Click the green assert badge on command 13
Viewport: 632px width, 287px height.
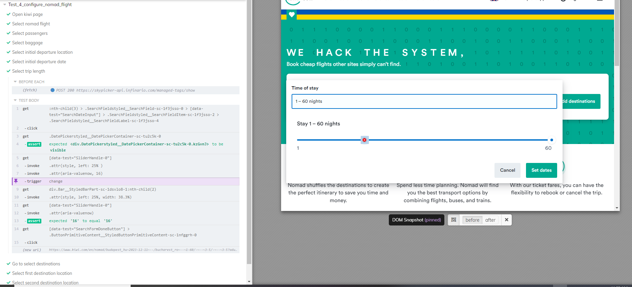pos(34,221)
